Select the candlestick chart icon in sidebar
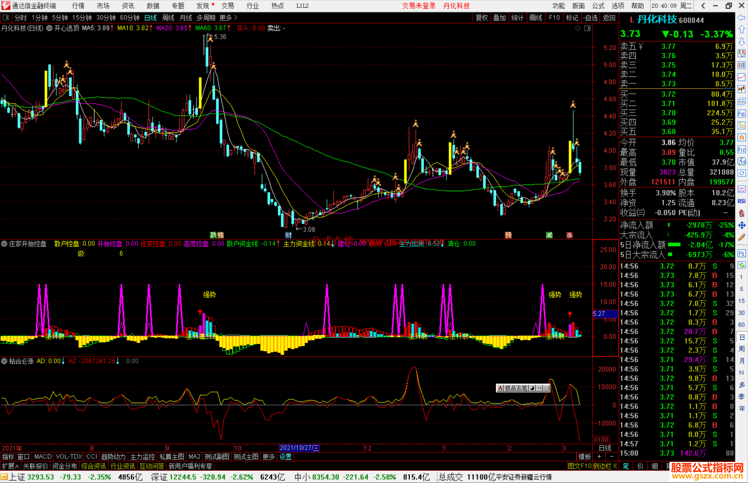 click(x=741, y=89)
